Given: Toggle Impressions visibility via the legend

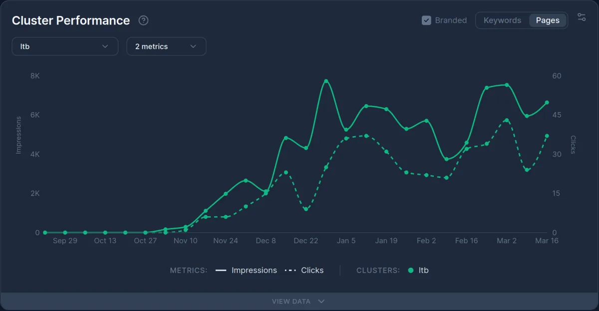Looking at the screenshot, I should (x=254, y=270).
